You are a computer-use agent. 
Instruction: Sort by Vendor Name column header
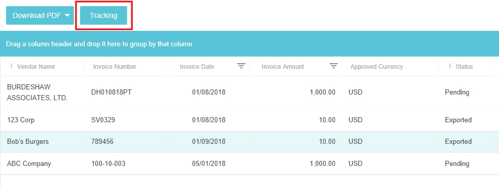point(36,67)
